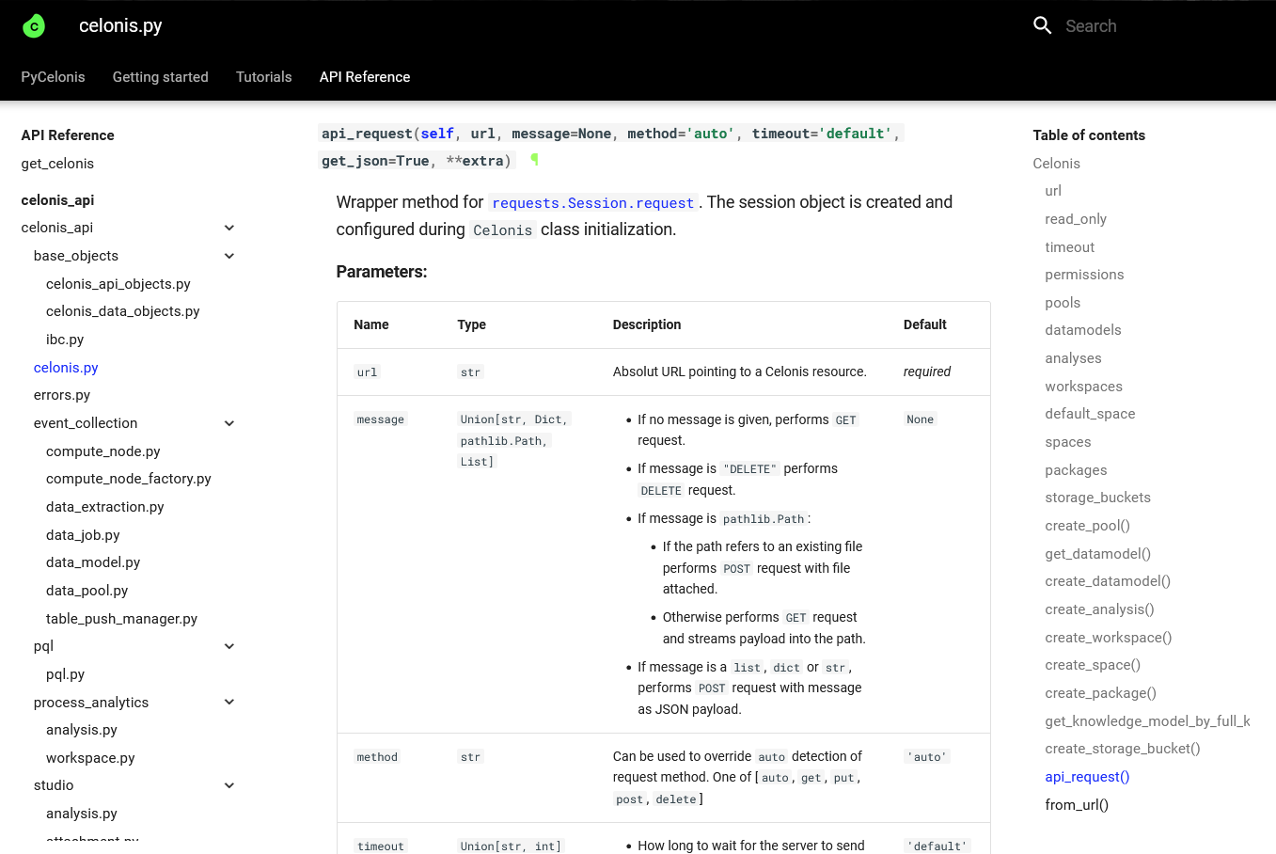Click the 'Description' column header

(647, 324)
